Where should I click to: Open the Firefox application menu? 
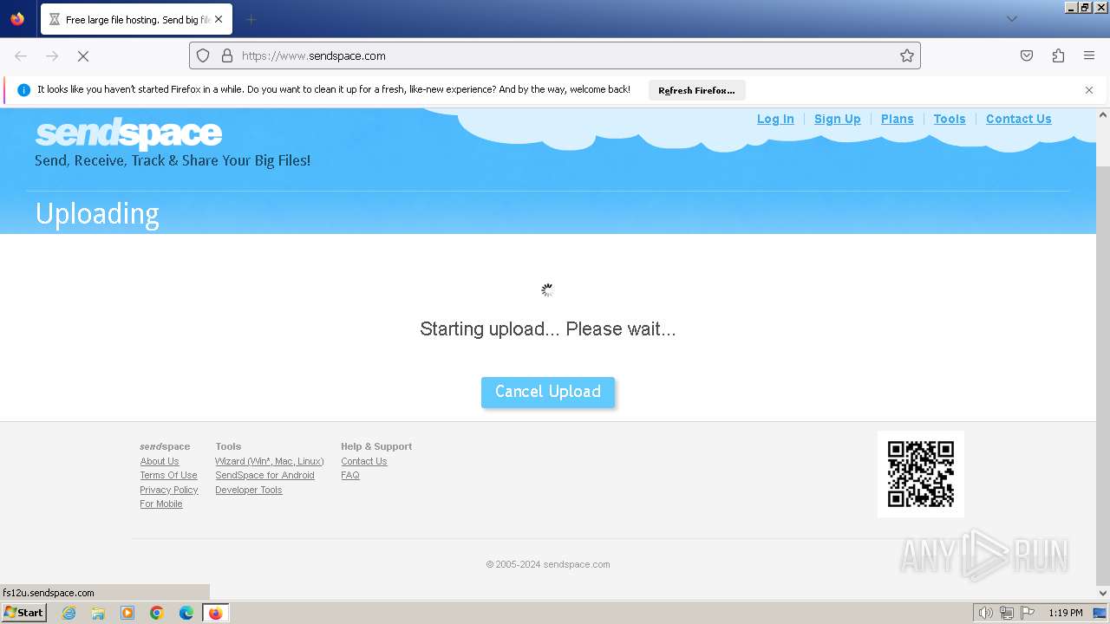click(x=1089, y=55)
